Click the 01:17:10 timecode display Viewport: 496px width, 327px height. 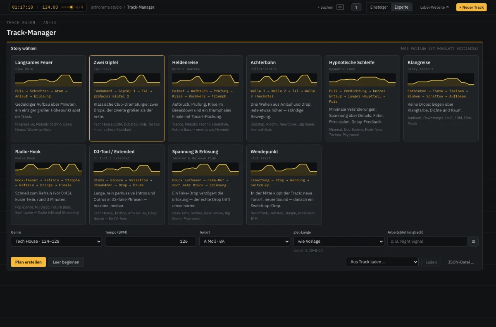click(23, 7)
